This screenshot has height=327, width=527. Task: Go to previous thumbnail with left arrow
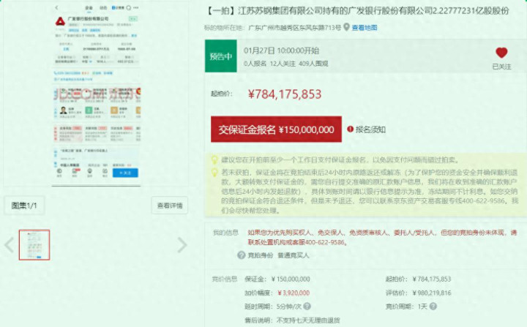(x=9, y=245)
